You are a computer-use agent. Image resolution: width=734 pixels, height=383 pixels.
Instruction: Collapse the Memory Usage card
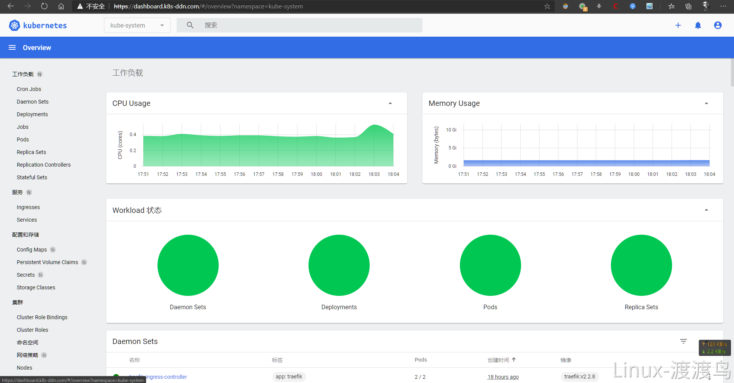pos(706,103)
